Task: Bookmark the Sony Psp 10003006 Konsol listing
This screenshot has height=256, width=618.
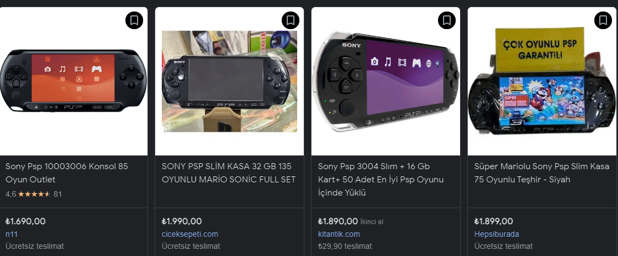Action: pyautogui.click(x=134, y=21)
